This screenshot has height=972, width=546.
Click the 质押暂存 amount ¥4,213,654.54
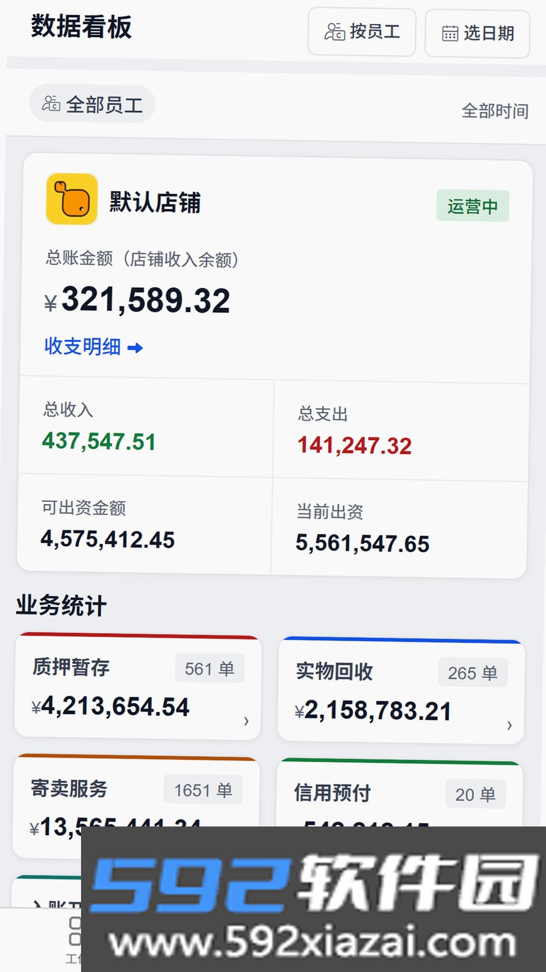click(110, 706)
